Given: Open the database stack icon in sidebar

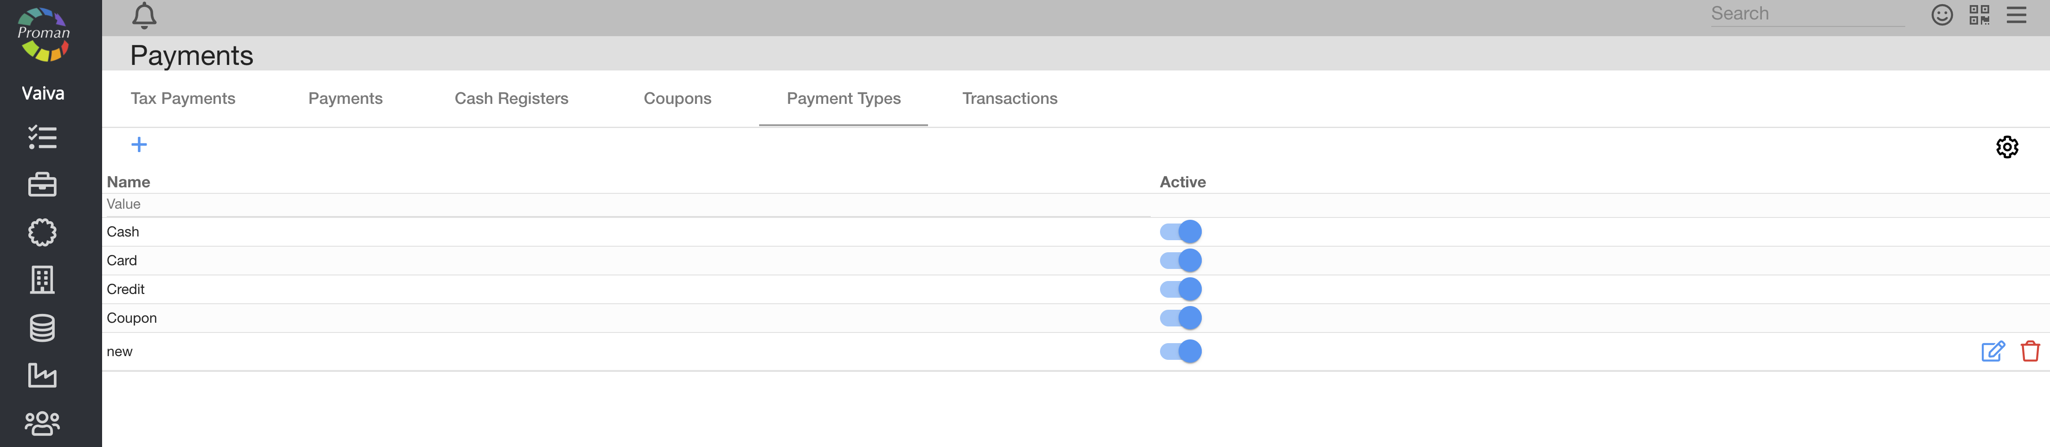Looking at the screenshot, I should [42, 328].
